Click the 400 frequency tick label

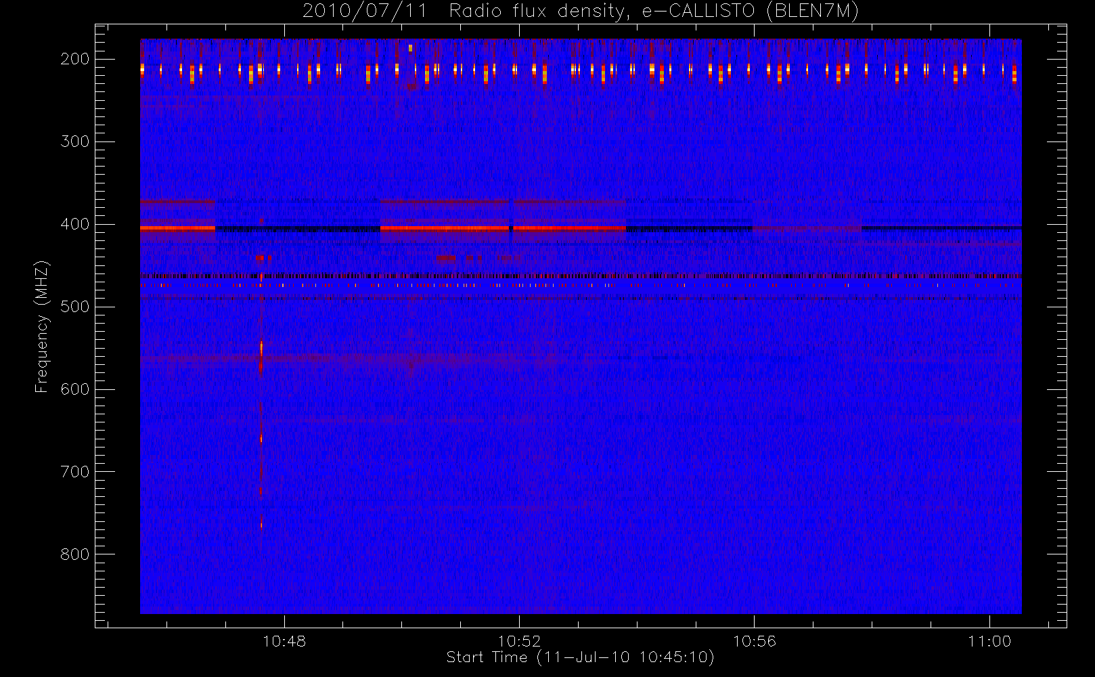[x=75, y=224]
